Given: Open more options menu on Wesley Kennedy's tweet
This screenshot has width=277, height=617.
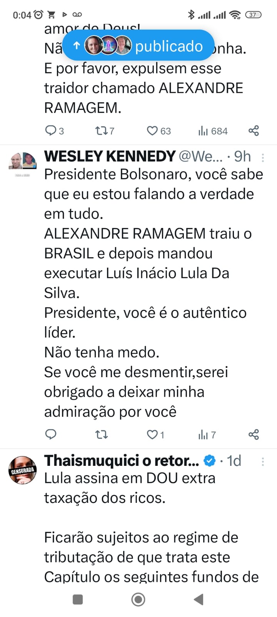Looking at the screenshot, I should 263,157.
